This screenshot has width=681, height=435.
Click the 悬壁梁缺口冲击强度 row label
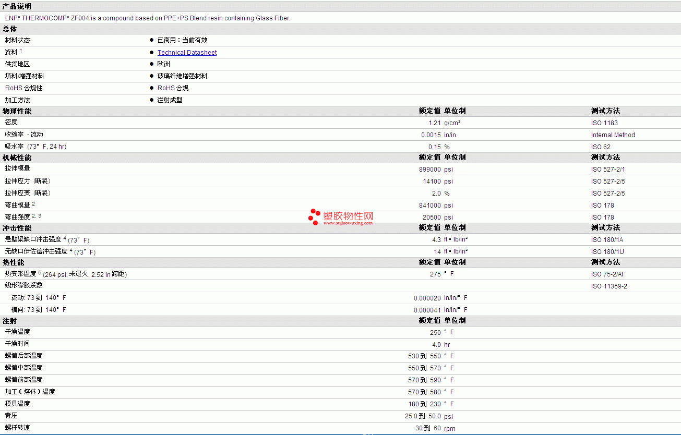click(x=33, y=239)
